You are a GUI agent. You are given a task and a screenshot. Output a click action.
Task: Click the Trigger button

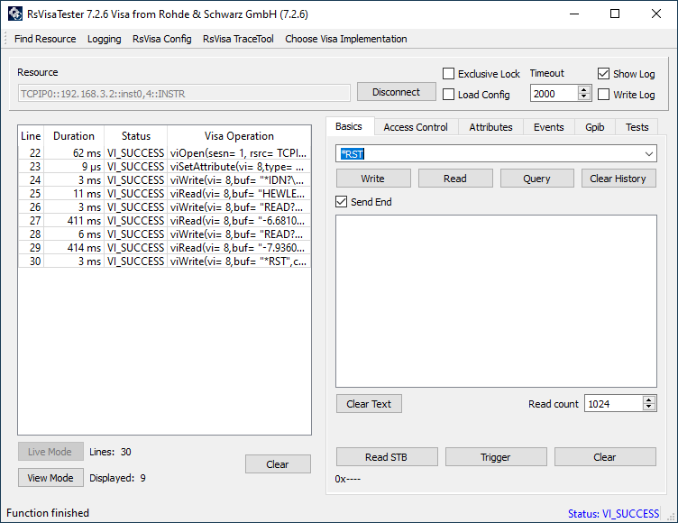[x=496, y=457]
